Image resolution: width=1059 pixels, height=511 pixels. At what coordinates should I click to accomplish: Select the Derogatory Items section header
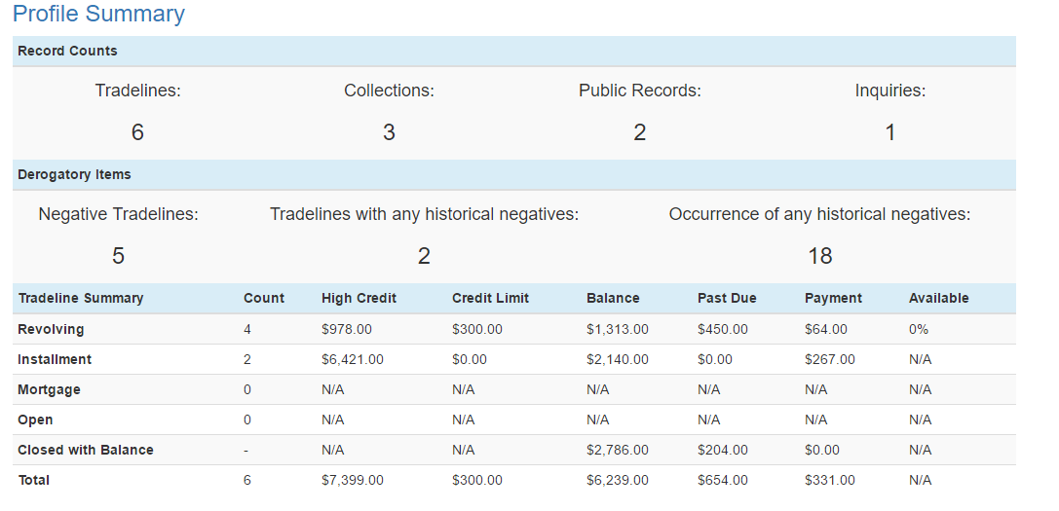point(514,174)
